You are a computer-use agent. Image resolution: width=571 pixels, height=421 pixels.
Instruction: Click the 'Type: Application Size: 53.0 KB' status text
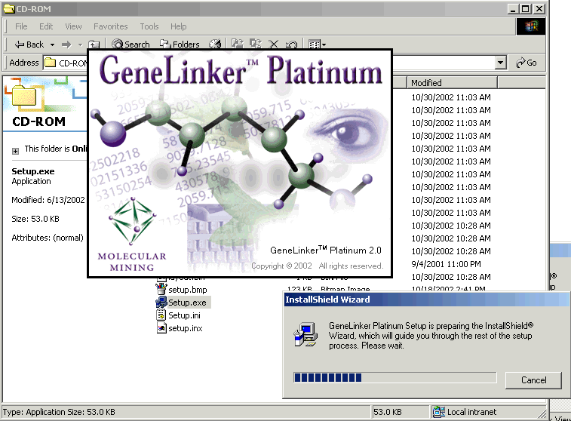coord(59,412)
